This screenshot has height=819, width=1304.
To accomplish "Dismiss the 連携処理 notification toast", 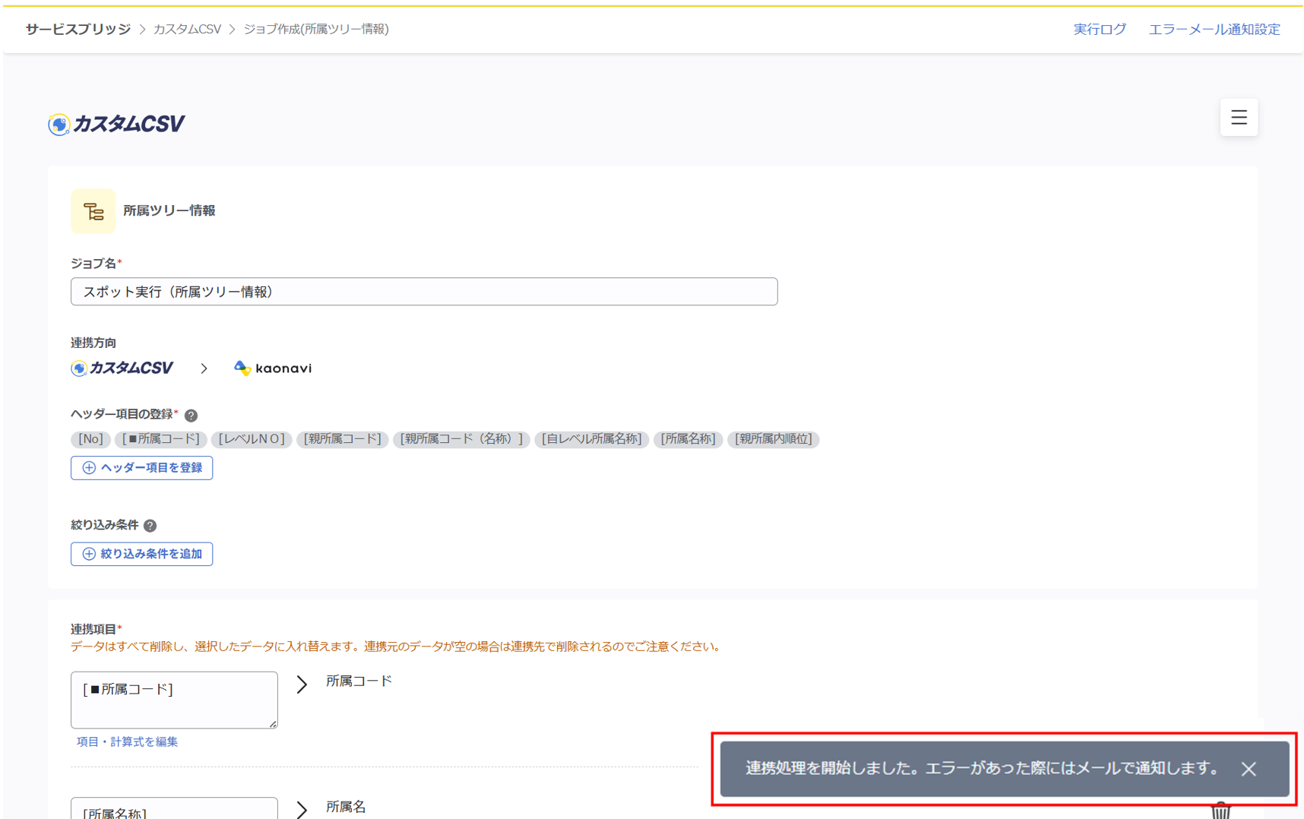I will [1249, 770].
